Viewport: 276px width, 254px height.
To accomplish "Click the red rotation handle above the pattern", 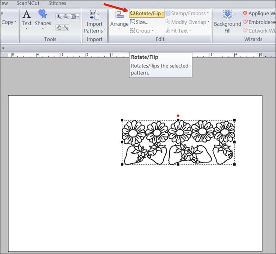I will click(x=178, y=116).
